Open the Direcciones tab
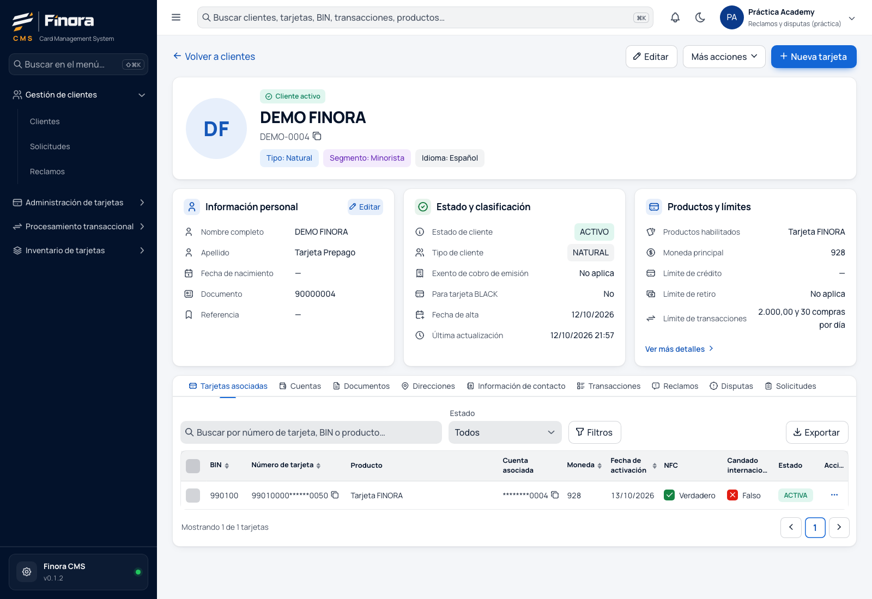The height and width of the screenshot is (599, 872). tap(428, 386)
